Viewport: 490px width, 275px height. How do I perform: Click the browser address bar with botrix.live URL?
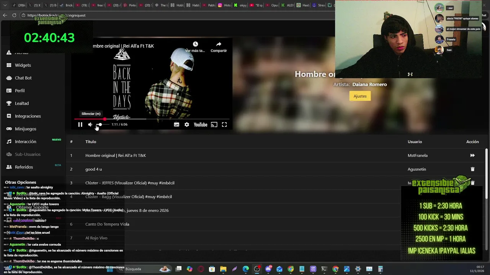coord(176,15)
